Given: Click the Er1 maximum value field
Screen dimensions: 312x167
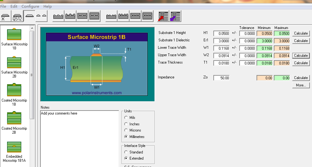Looking at the screenshot, I should [x=282, y=41].
